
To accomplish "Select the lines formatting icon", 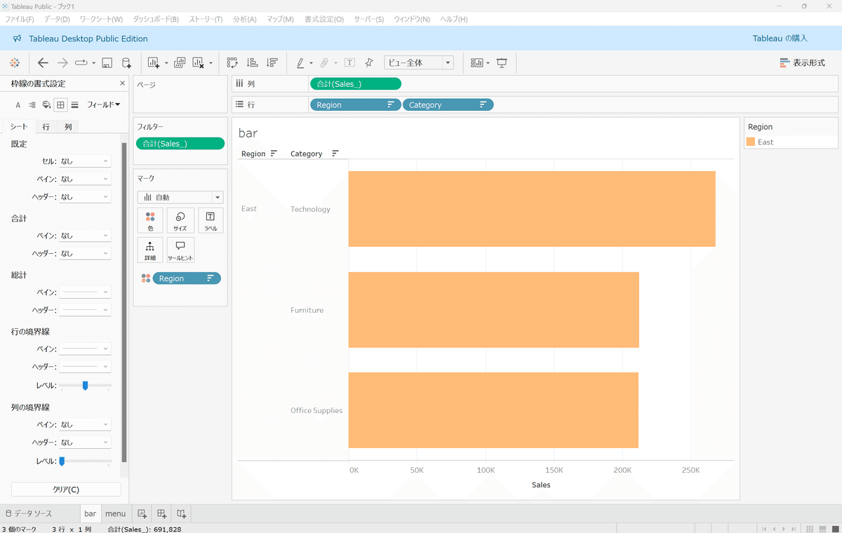I will 74,105.
